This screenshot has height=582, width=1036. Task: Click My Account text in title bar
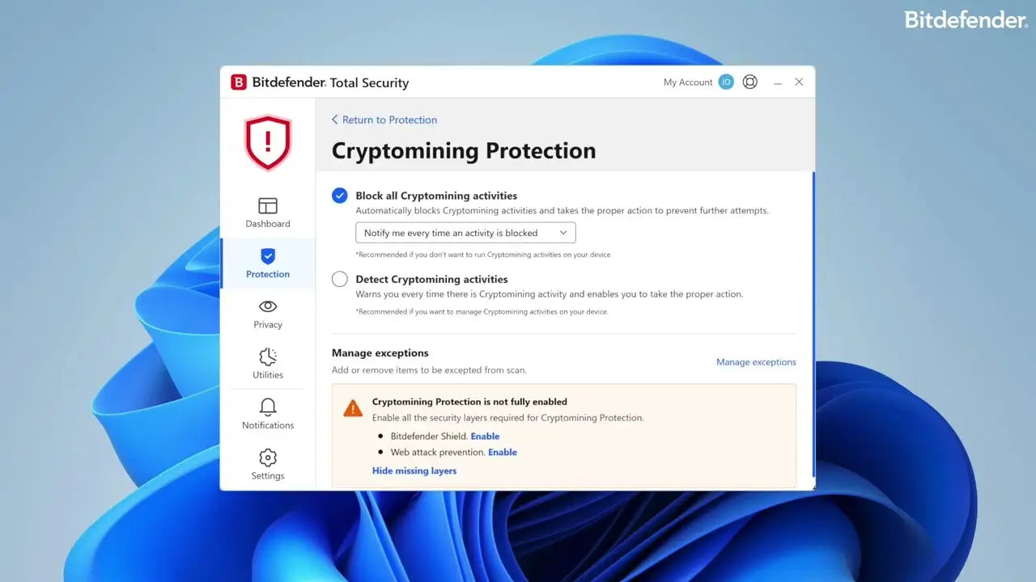688,82
